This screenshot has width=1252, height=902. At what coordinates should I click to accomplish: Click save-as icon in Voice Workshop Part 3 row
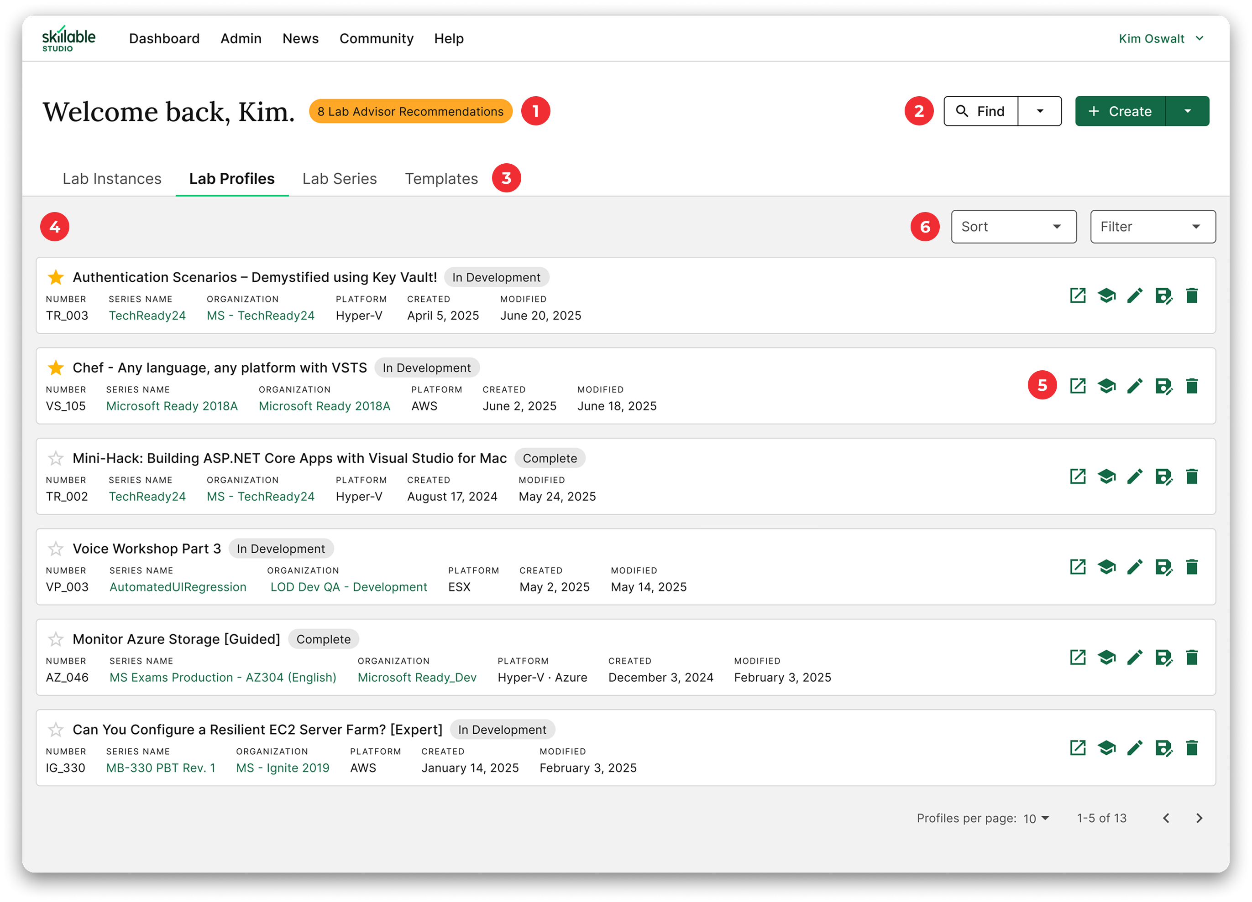click(x=1163, y=568)
